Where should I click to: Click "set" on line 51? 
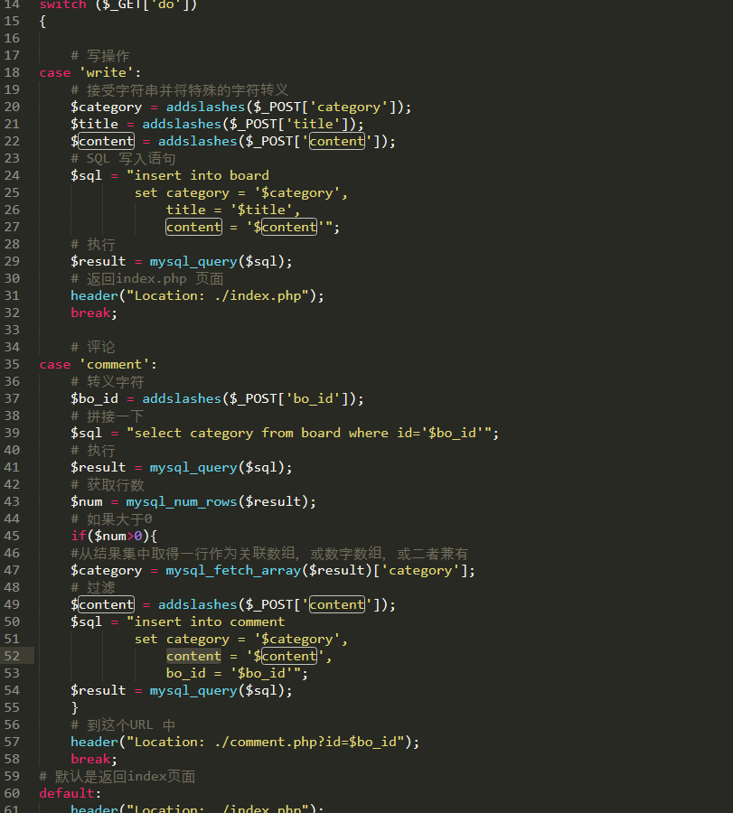(x=146, y=639)
